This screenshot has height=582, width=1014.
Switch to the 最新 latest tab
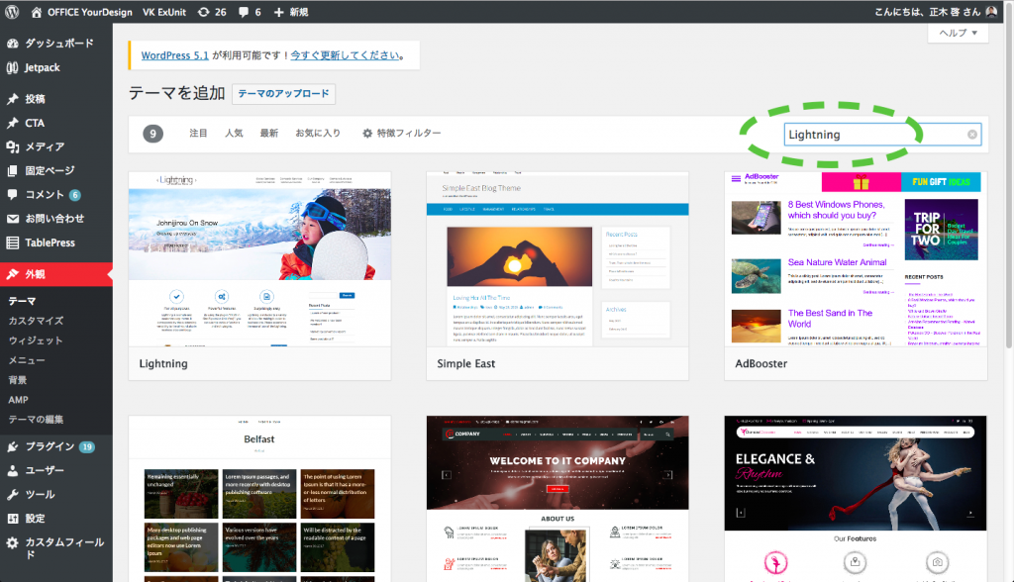pyautogui.click(x=268, y=134)
